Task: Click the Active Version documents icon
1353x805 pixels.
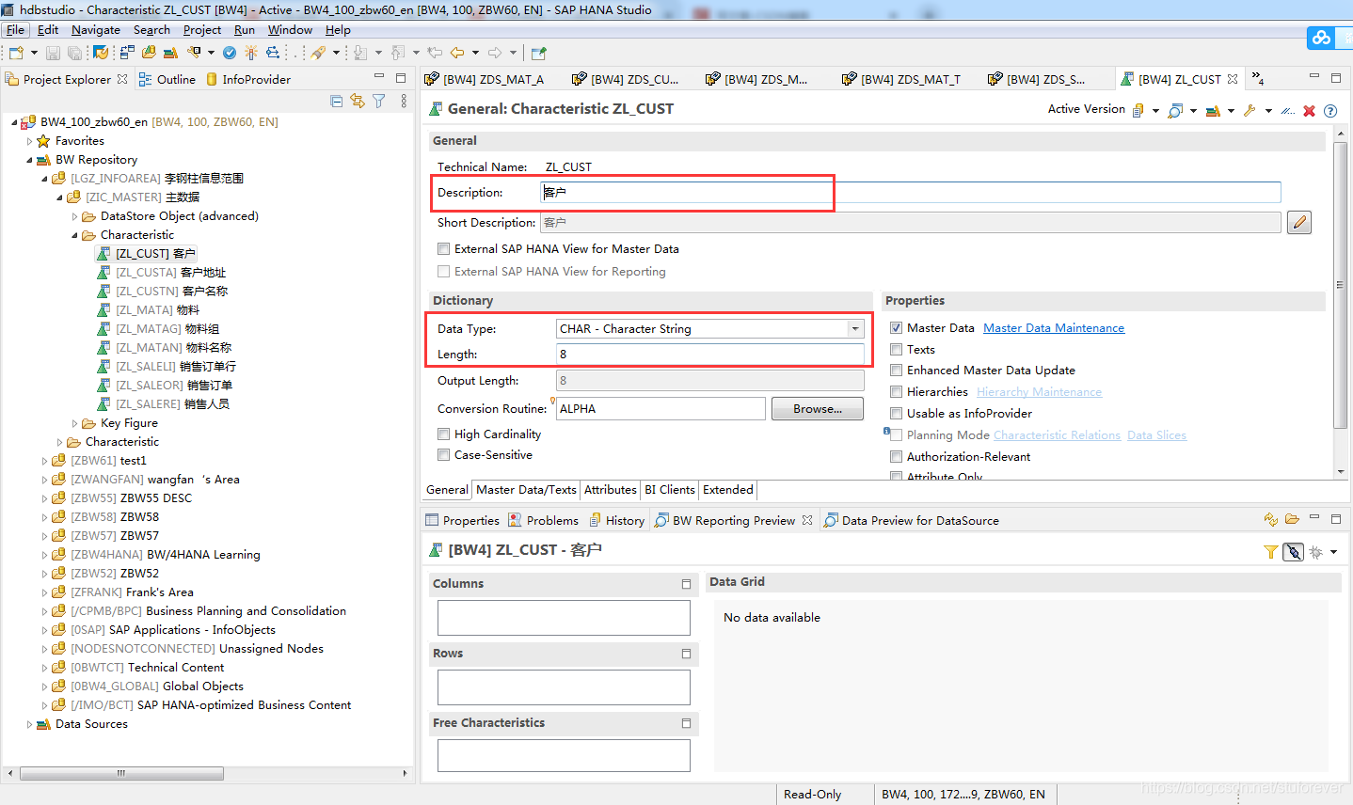Action: pos(1138,110)
